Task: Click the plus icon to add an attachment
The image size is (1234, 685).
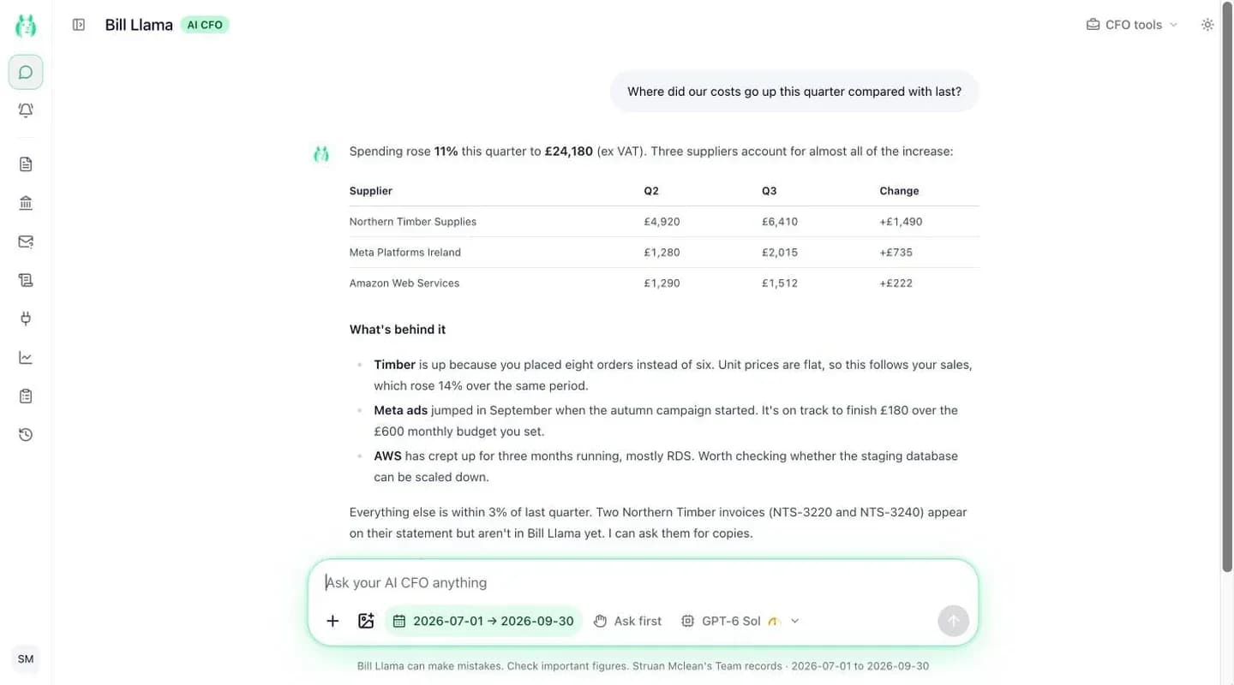Action: click(332, 621)
